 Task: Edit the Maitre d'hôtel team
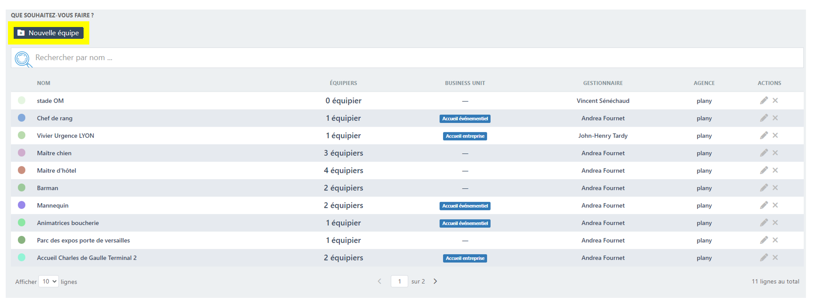[x=763, y=170]
